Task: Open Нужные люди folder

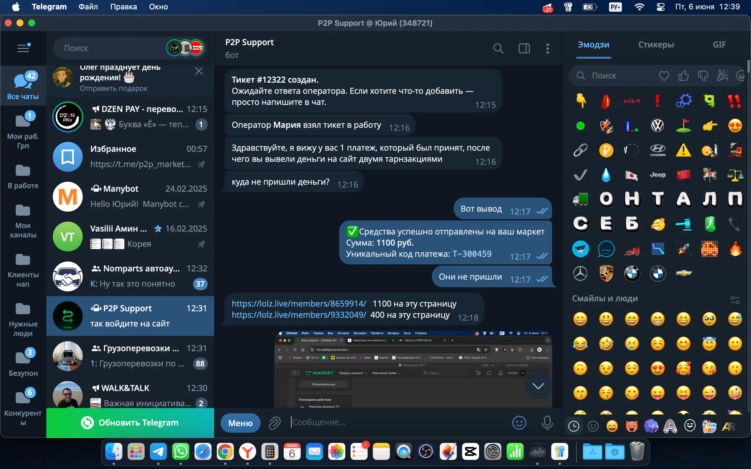Action: 23,320
